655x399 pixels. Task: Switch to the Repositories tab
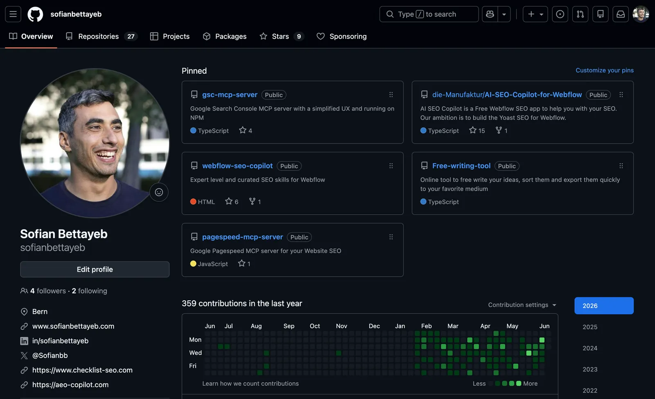click(102, 36)
